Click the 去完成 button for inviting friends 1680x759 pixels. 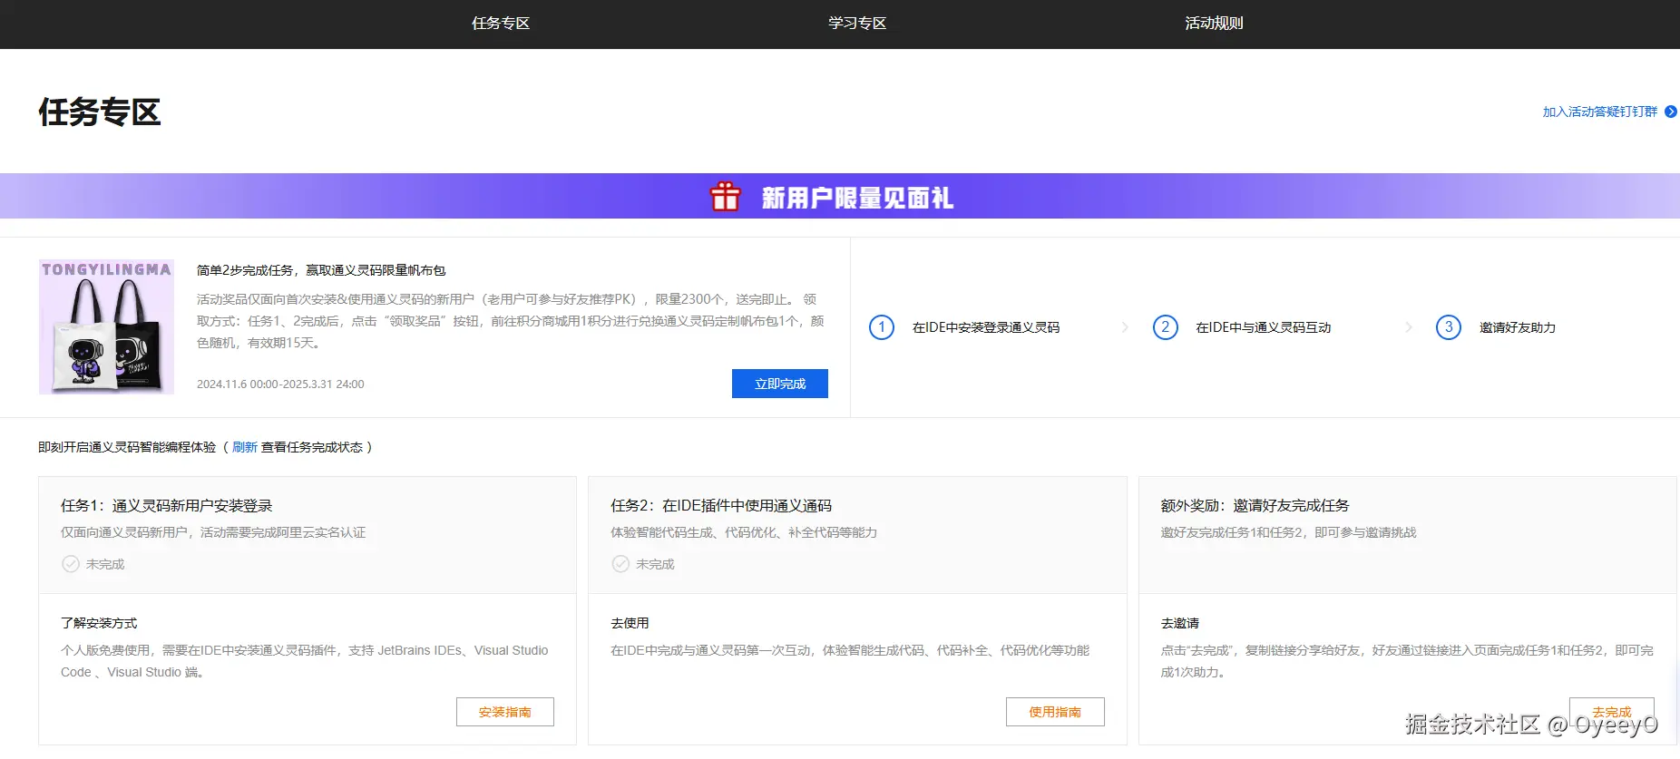(x=1611, y=711)
